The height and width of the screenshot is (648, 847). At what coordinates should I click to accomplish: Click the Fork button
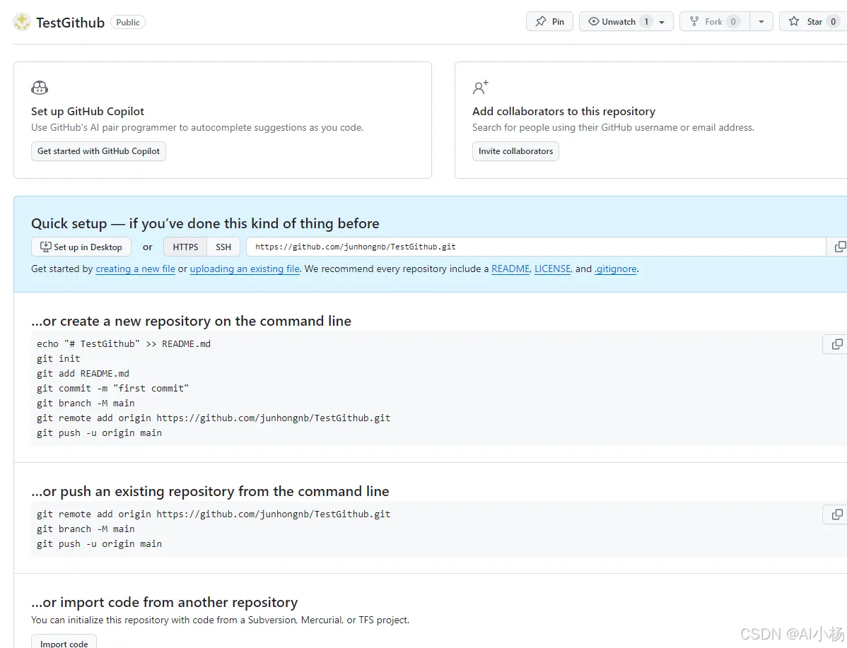point(714,22)
